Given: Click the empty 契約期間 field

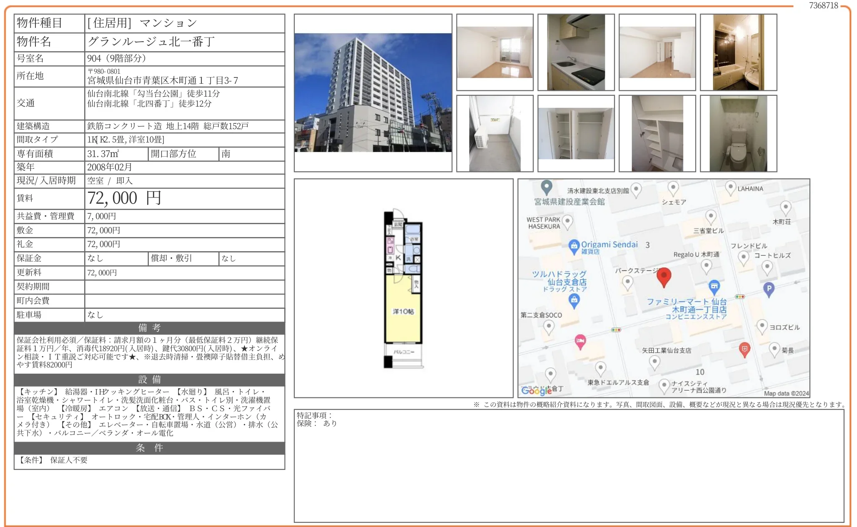Looking at the screenshot, I should pyautogui.click(x=185, y=287).
